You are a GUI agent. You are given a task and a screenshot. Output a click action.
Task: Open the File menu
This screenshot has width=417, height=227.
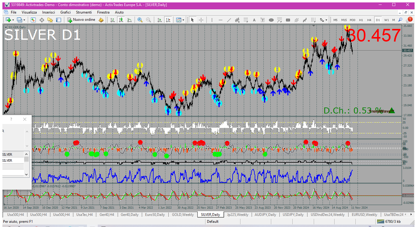pos(14,12)
